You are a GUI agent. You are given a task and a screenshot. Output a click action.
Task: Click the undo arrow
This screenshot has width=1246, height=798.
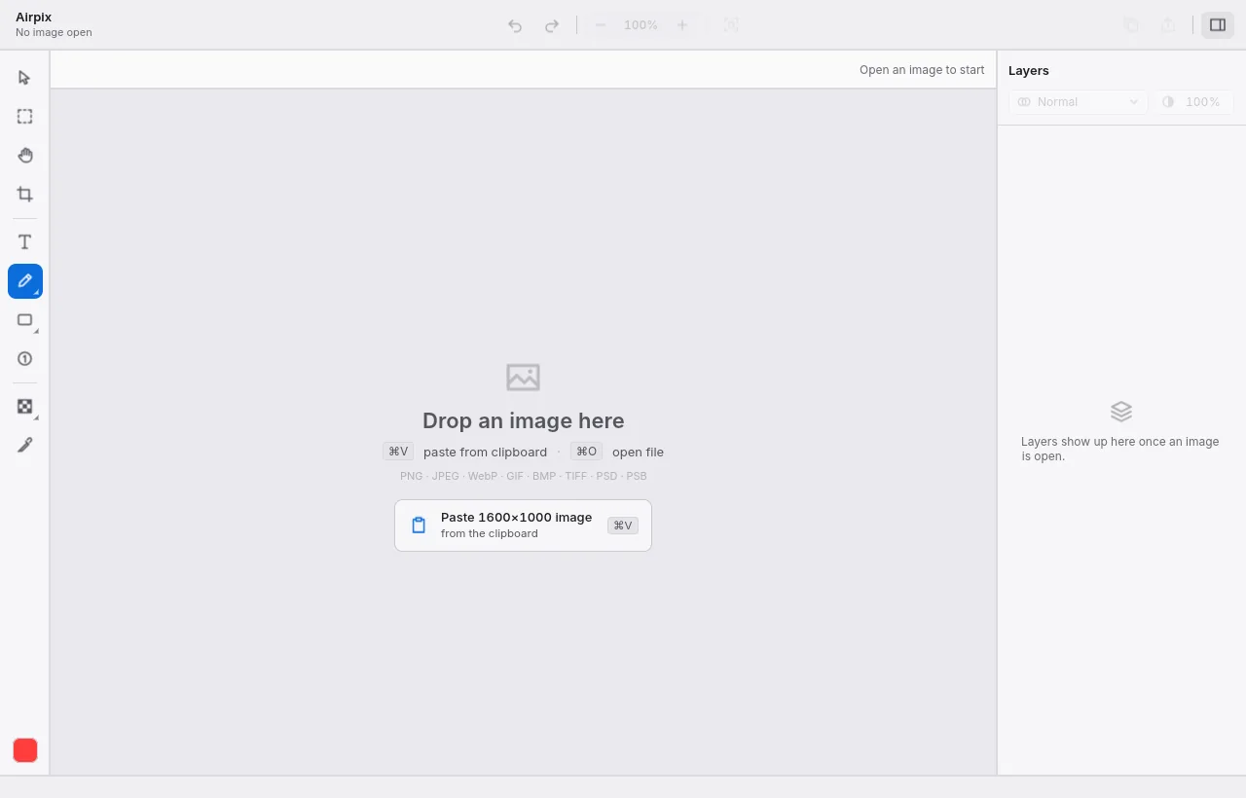pos(515,25)
